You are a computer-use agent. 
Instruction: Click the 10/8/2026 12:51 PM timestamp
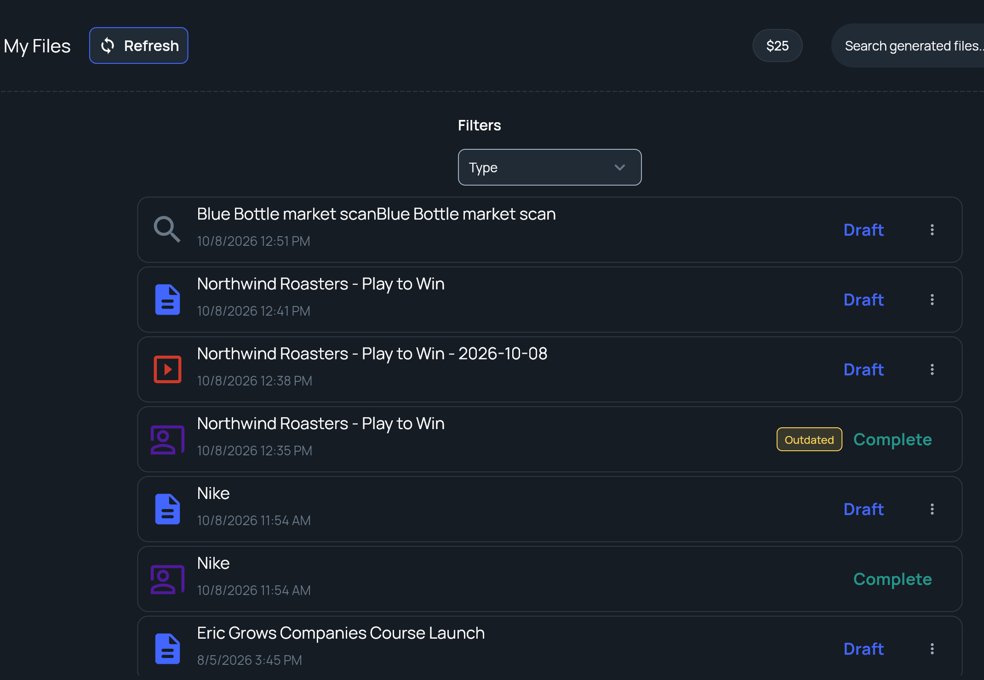pyautogui.click(x=253, y=241)
